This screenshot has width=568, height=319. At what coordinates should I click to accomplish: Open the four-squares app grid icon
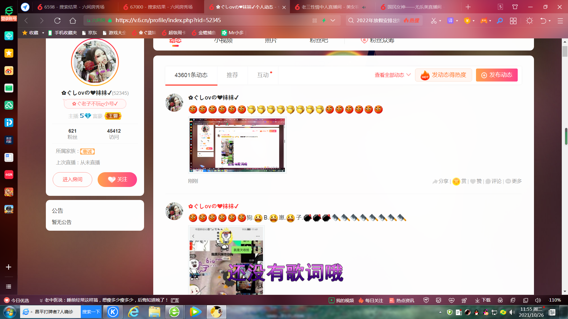(x=513, y=21)
